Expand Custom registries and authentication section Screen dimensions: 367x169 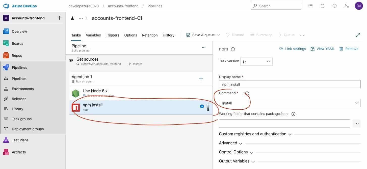pos(255,134)
